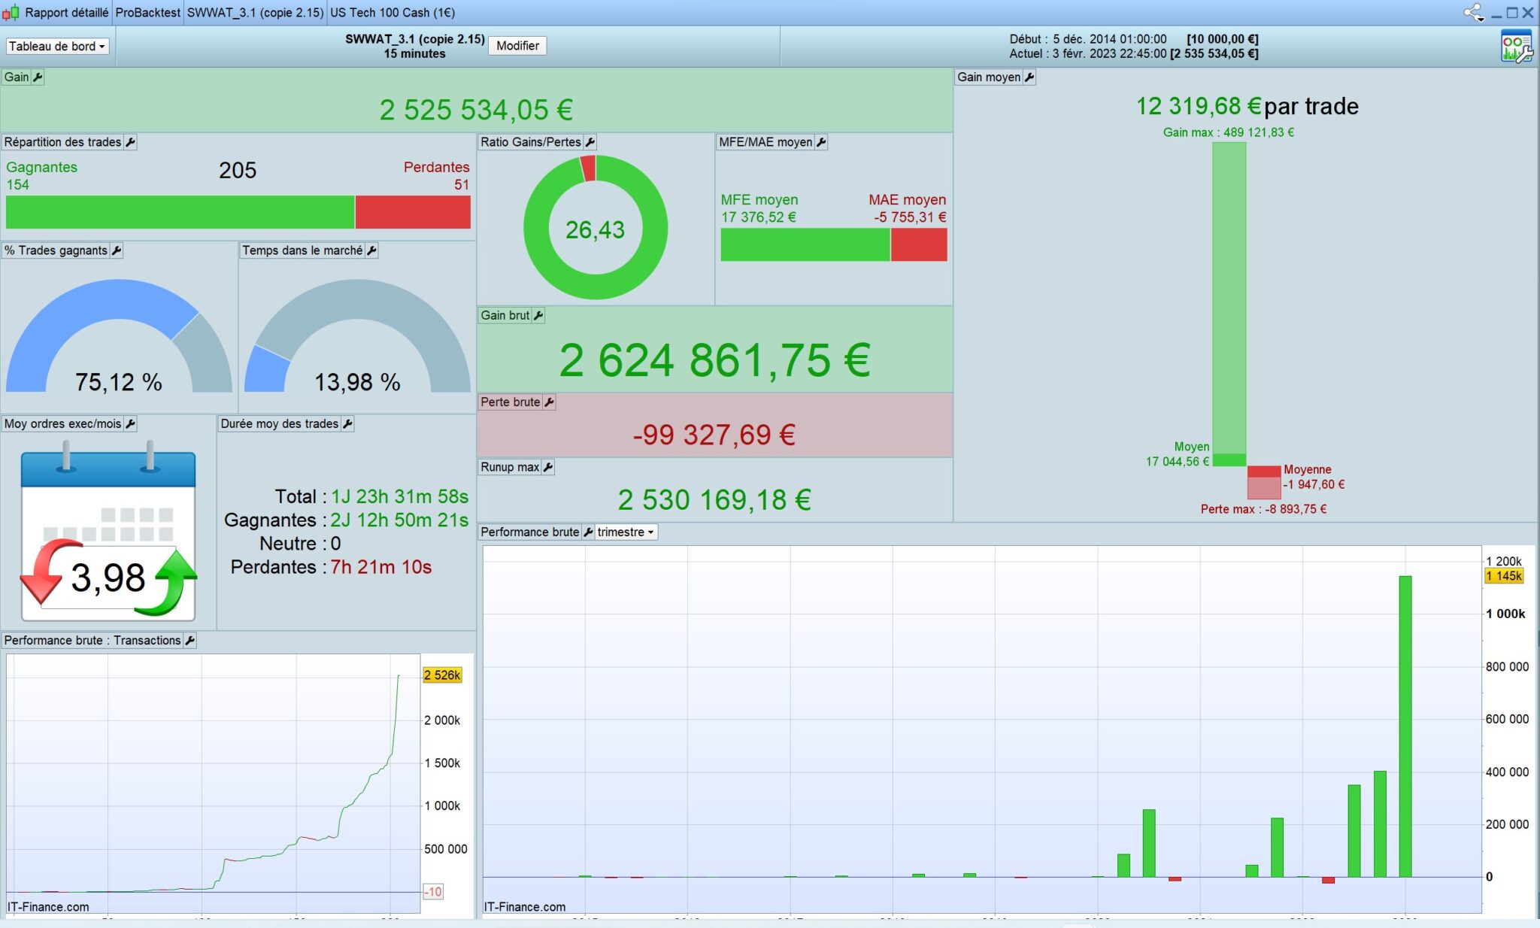Click the tallest green quarterly performance bar

coord(1405,726)
